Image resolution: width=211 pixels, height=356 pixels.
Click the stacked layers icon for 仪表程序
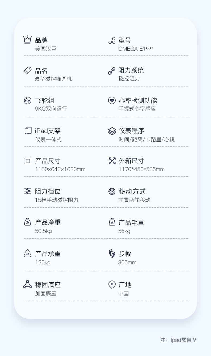pos(112,131)
